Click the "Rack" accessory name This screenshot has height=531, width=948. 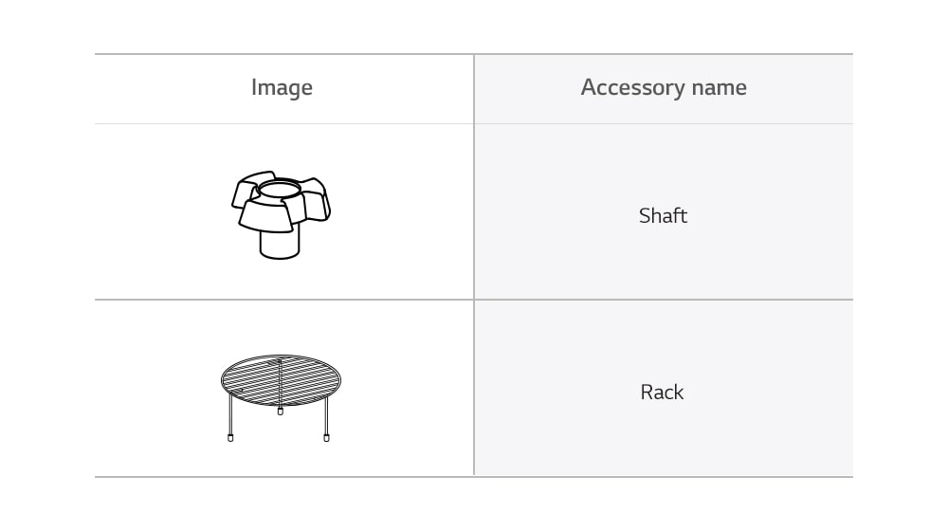click(662, 392)
